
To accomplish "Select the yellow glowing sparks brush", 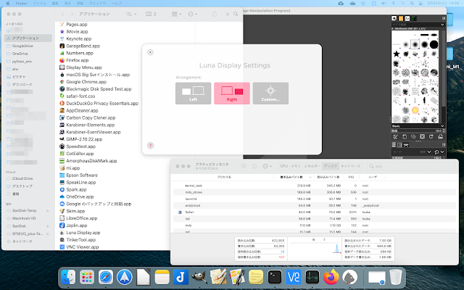I will 415,110.
